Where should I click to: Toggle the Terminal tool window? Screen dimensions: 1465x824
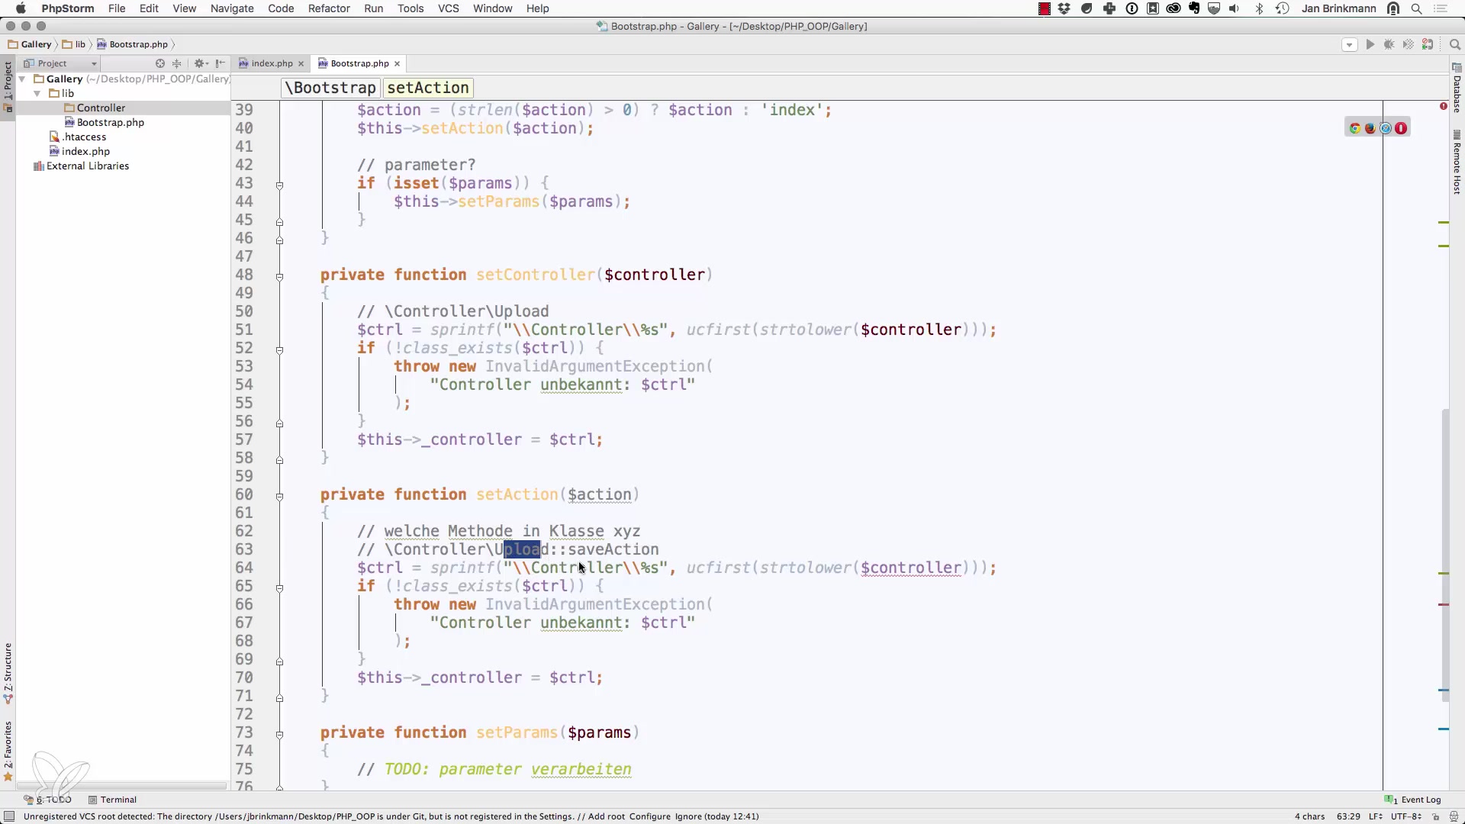[112, 800]
